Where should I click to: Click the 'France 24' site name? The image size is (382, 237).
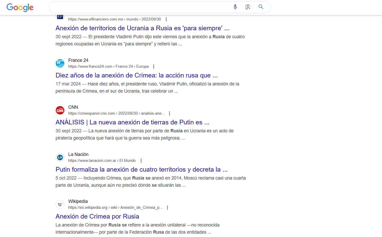78,60
